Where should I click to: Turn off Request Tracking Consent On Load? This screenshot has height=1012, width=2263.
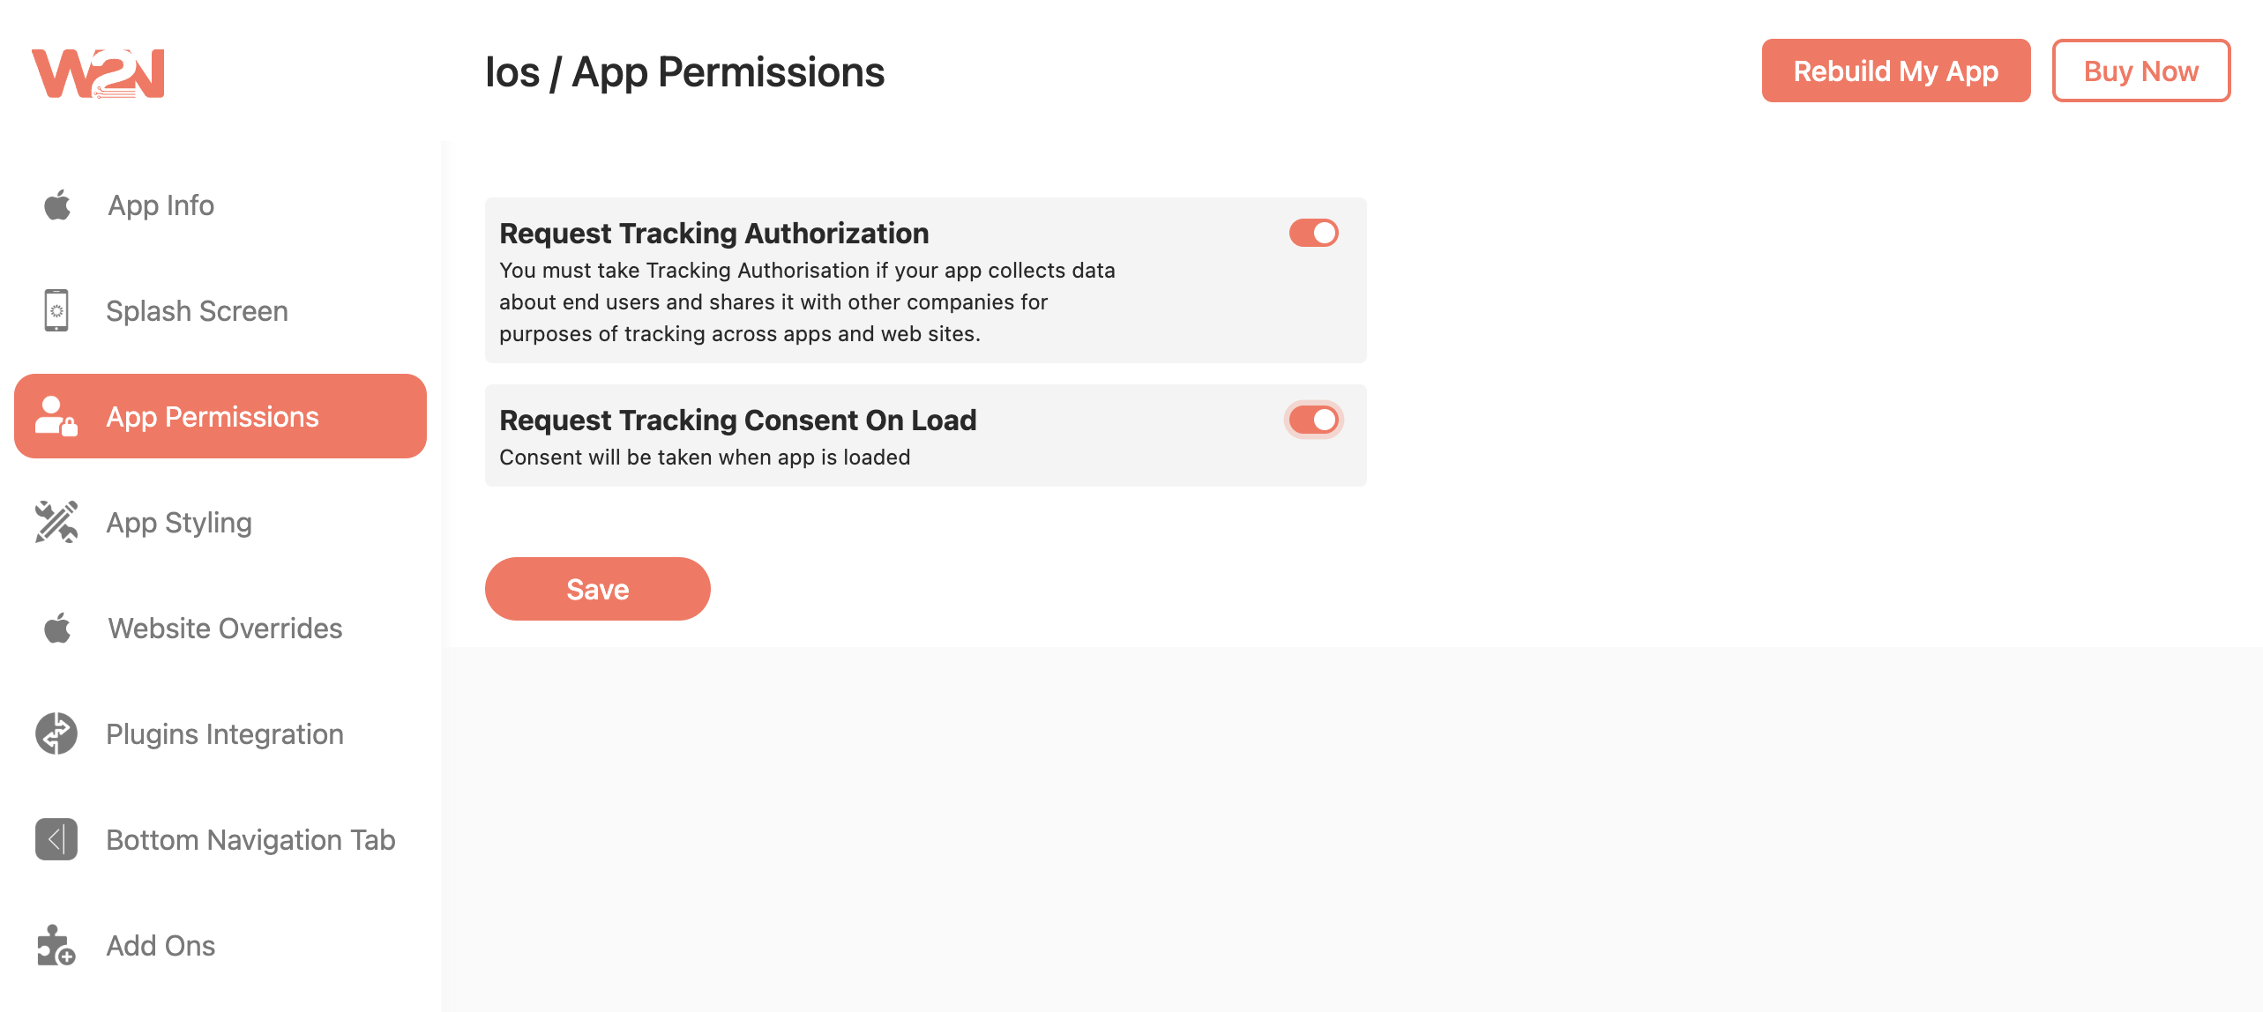(x=1313, y=420)
